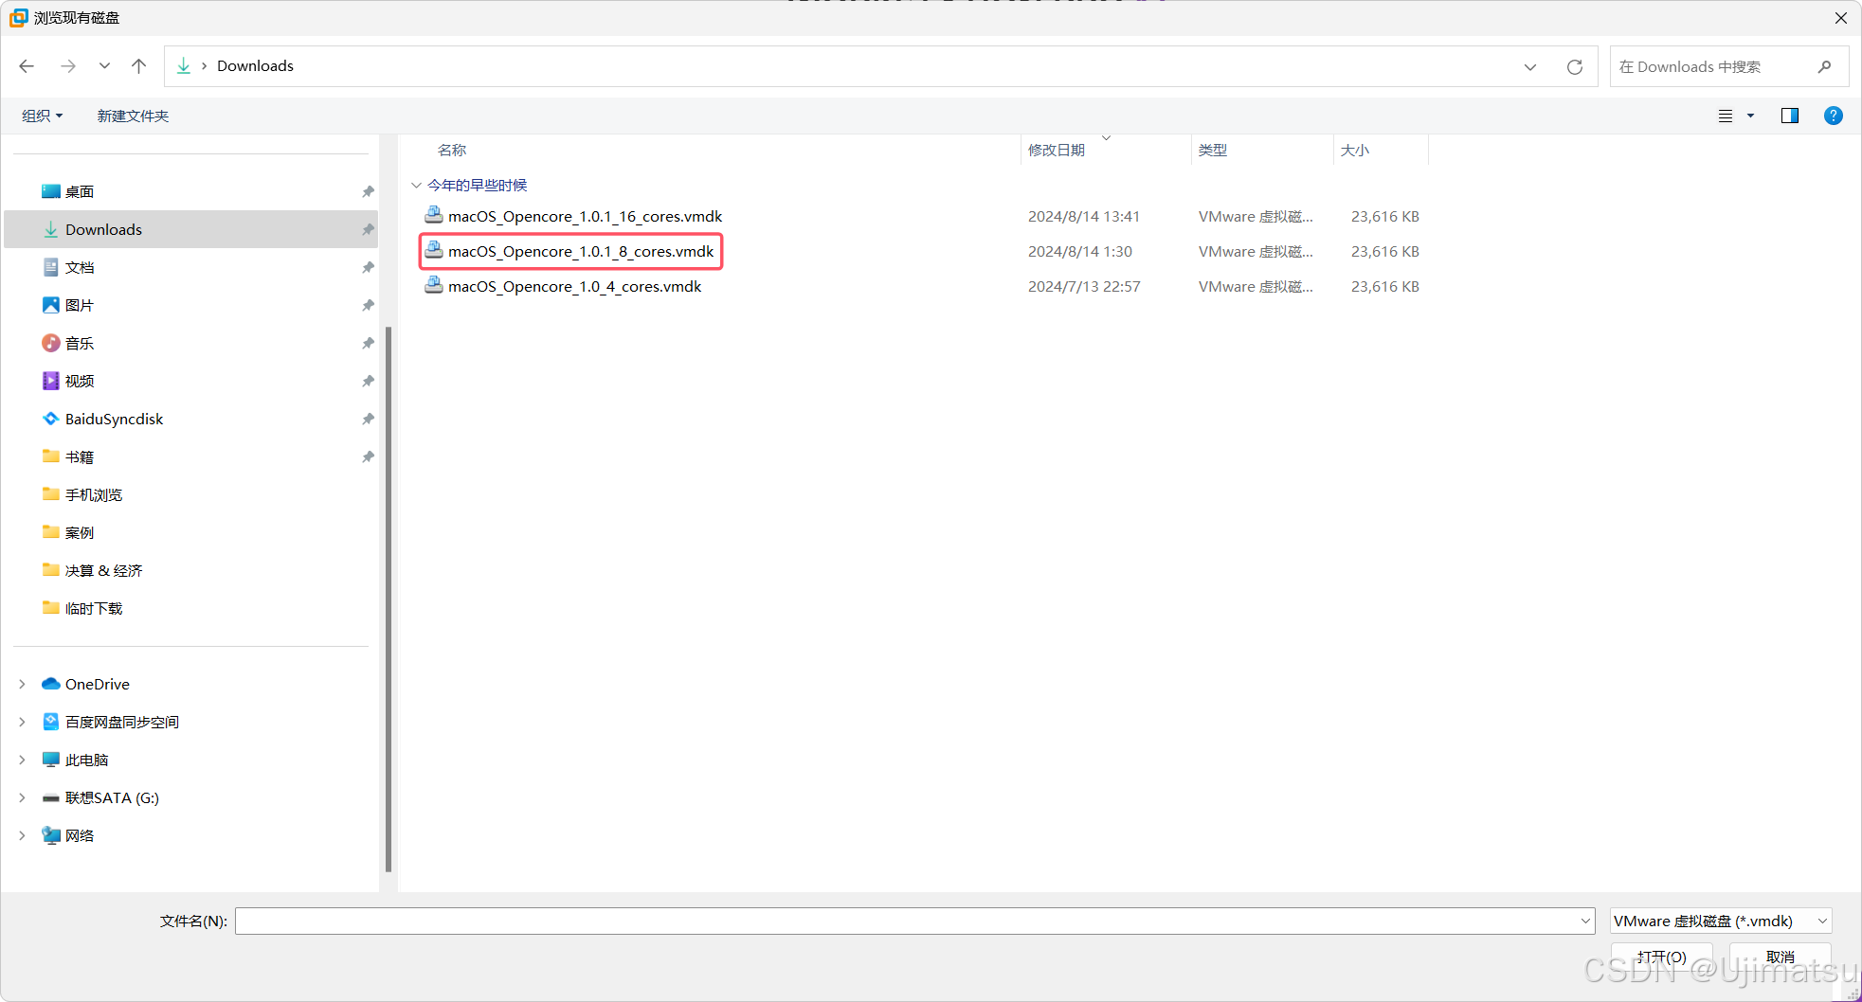Screen dimensions: 1862x1002
Task: Refresh the Downloads folder listing
Action: tap(1575, 66)
